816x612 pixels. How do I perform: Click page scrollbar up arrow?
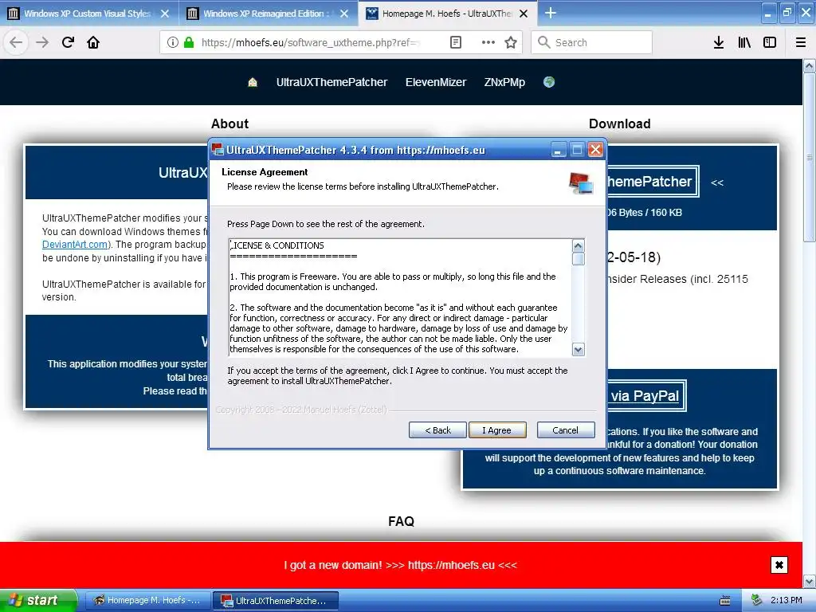pos(810,65)
